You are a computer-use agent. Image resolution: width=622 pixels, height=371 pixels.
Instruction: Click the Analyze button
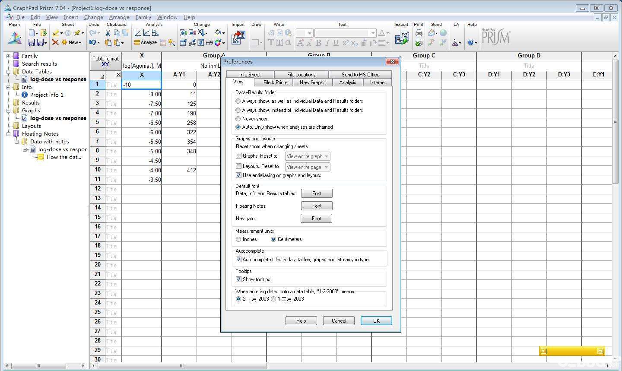(145, 42)
